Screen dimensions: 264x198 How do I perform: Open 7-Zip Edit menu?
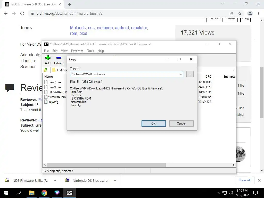[55, 51]
